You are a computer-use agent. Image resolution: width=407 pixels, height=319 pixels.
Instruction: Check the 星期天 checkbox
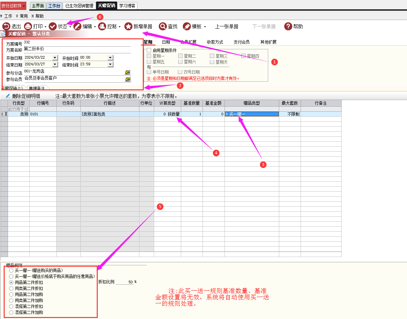[212, 62]
